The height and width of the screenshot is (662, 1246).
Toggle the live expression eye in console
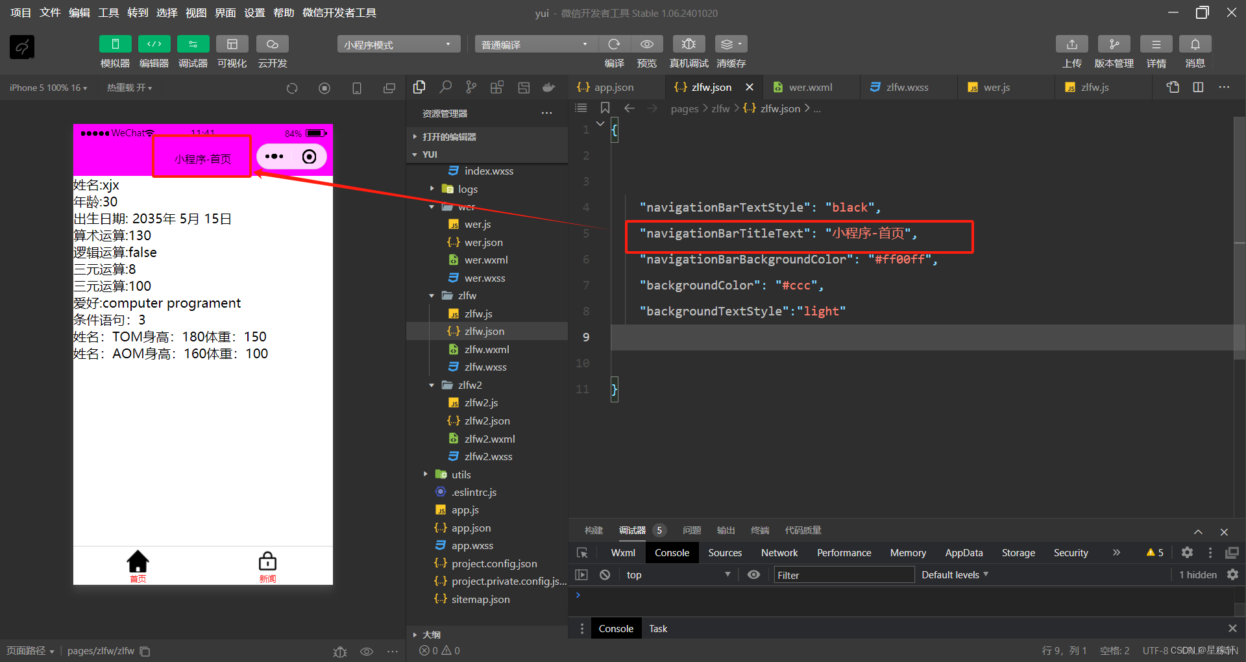click(x=753, y=575)
